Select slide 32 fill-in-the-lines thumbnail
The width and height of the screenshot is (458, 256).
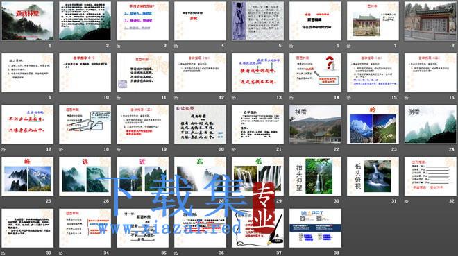point(430,176)
